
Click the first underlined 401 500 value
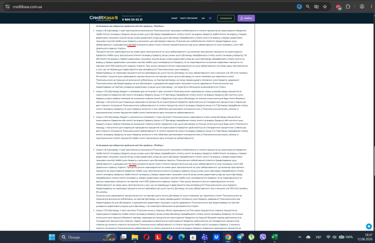click(x=132, y=45)
